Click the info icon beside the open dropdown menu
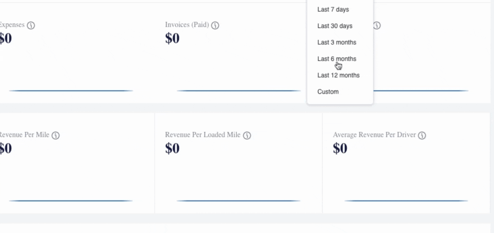Viewport: 494px width, 233px height. click(x=377, y=25)
